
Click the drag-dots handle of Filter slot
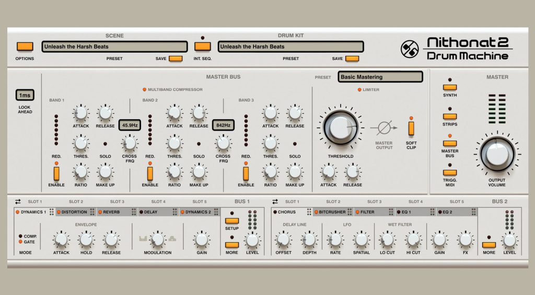[391, 212]
